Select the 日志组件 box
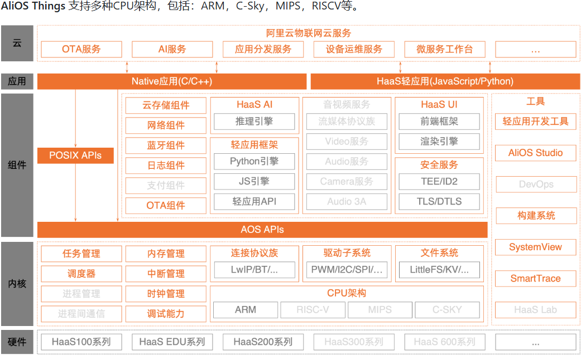The image size is (581, 355). pos(166,166)
